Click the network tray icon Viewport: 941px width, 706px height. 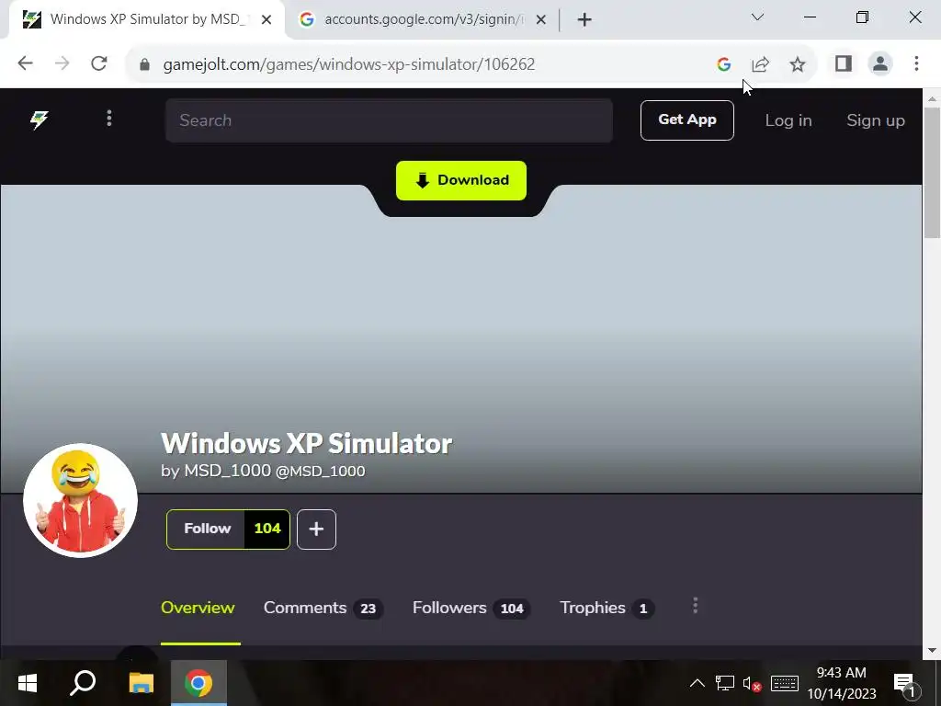pos(724,683)
